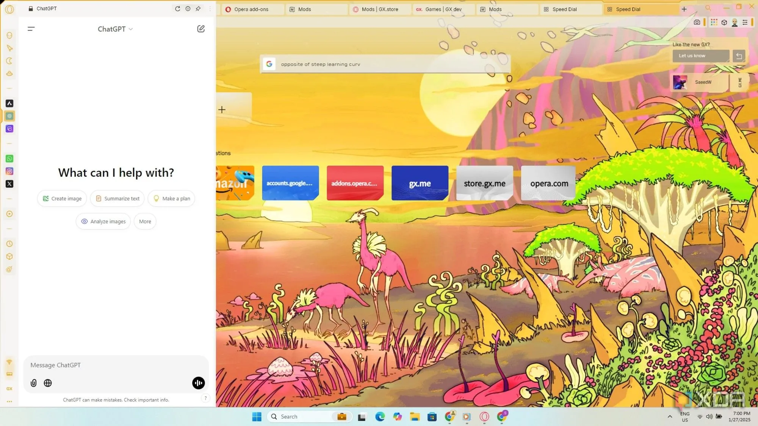The height and width of the screenshot is (426, 758).
Task: Start a new chat with the compose icon
Action: 201,29
